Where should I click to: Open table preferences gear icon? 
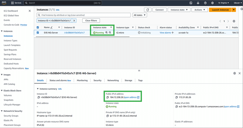[x=234, y=21]
